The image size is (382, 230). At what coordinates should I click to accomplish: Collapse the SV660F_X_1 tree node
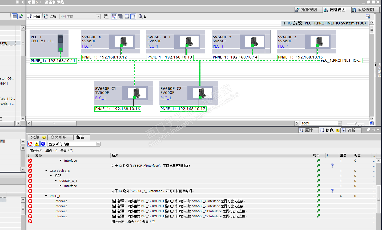coord(56,181)
